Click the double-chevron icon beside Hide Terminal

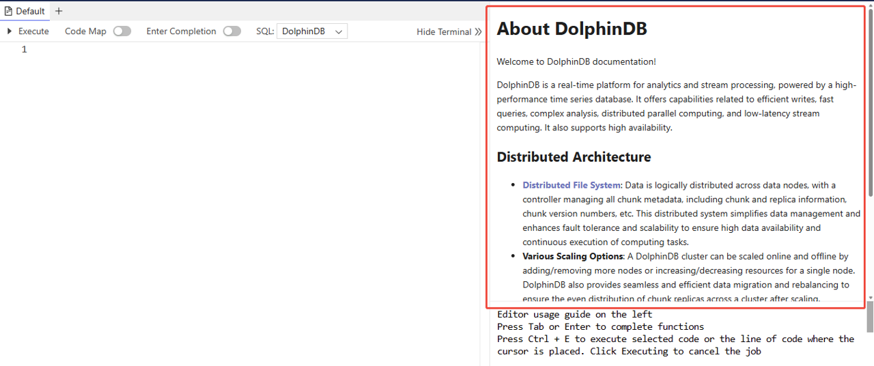click(478, 32)
